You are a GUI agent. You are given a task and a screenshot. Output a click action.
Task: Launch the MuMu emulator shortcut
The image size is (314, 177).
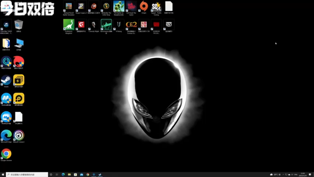click(x=6, y=100)
